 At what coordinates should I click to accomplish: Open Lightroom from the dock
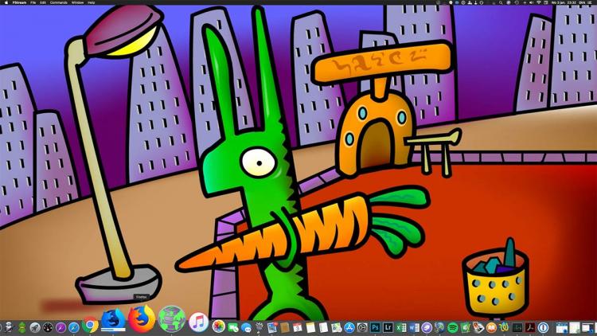[388, 327]
